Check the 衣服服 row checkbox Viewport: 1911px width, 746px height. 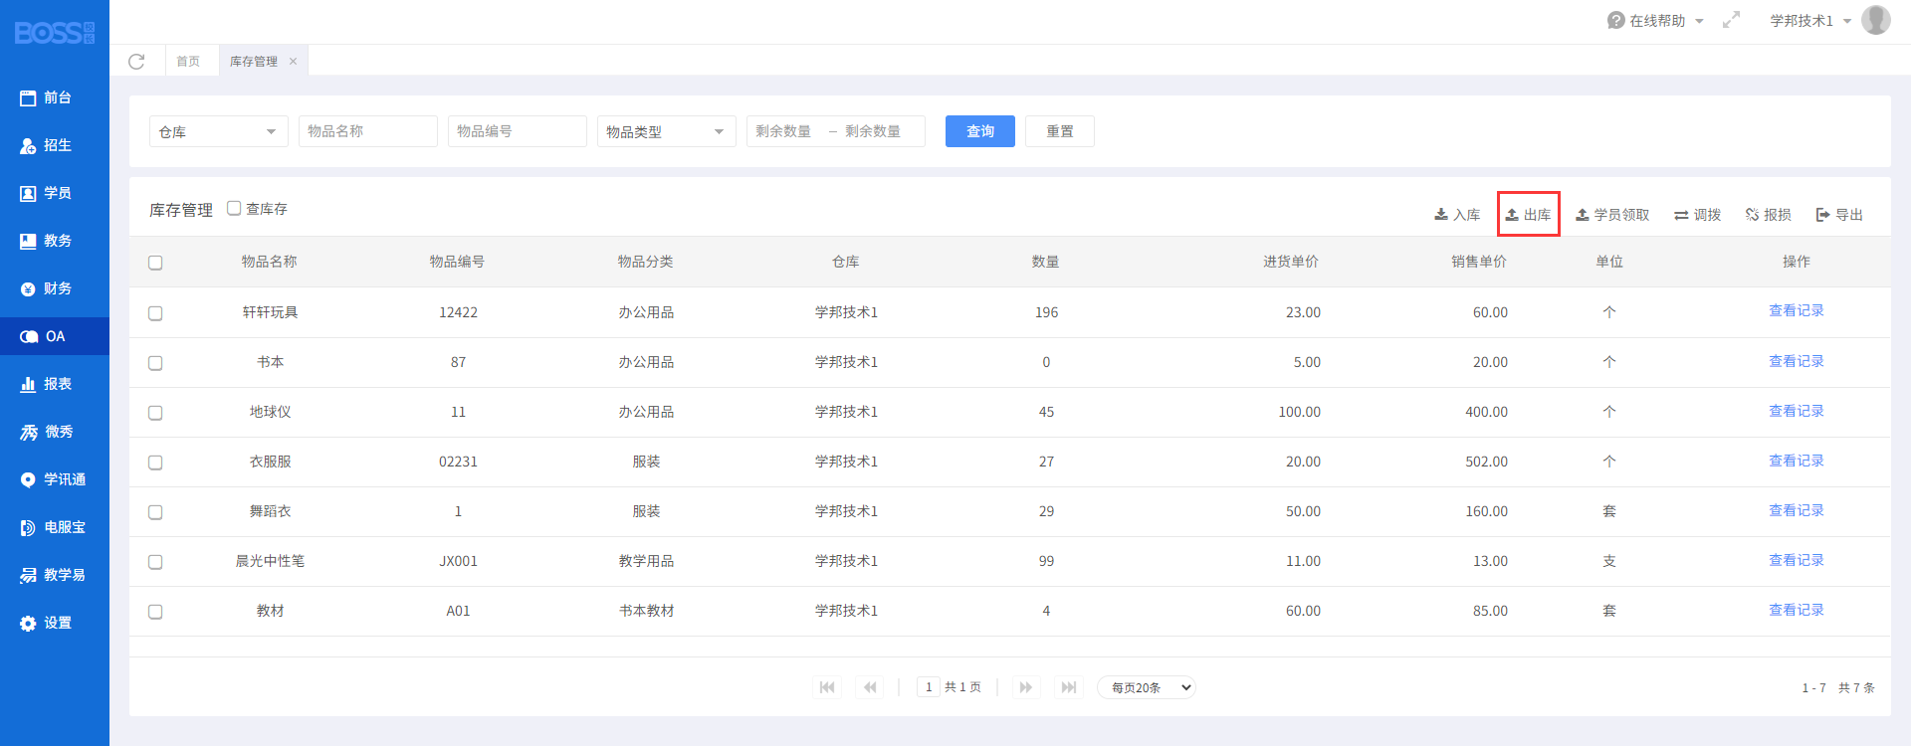pos(155,463)
